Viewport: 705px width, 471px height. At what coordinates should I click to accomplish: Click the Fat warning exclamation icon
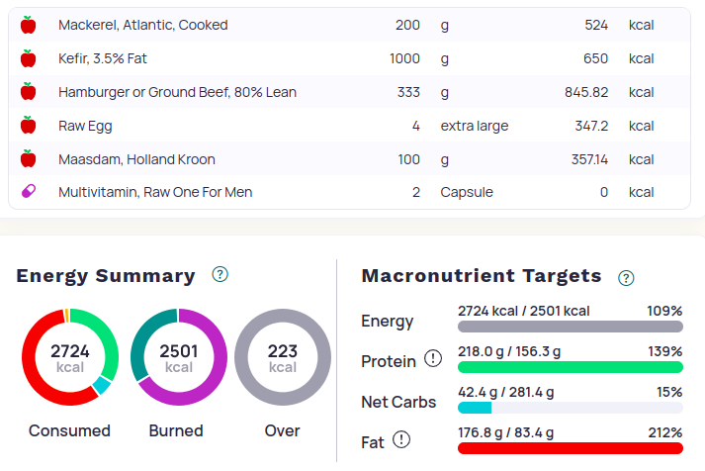point(401,440)
